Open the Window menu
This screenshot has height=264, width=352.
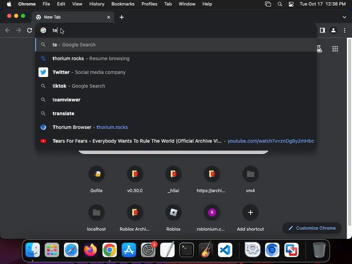point(187,4)
